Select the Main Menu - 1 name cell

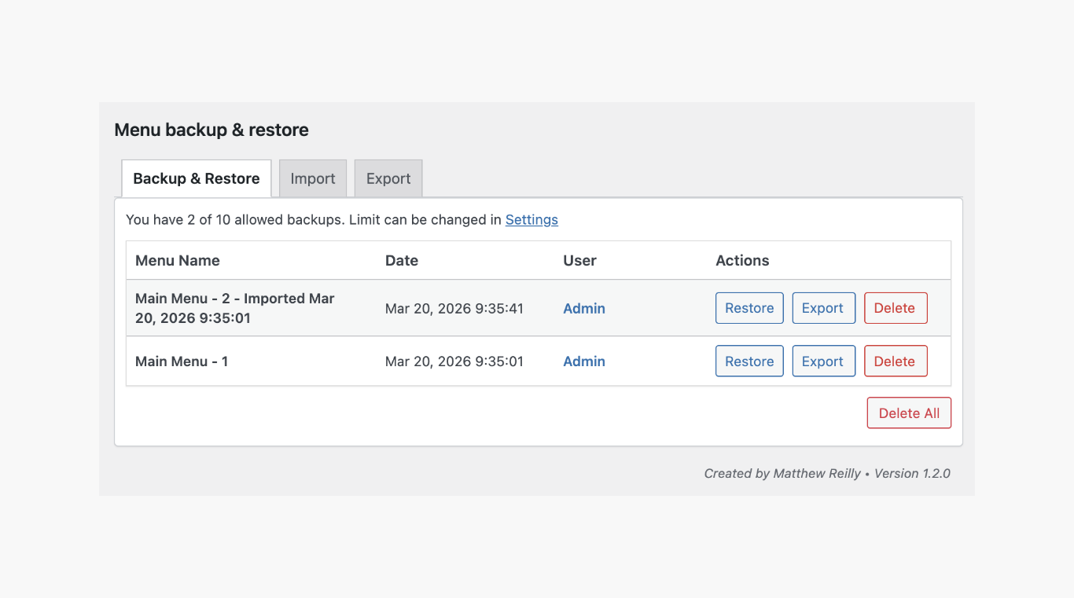(x=182, y=361)
